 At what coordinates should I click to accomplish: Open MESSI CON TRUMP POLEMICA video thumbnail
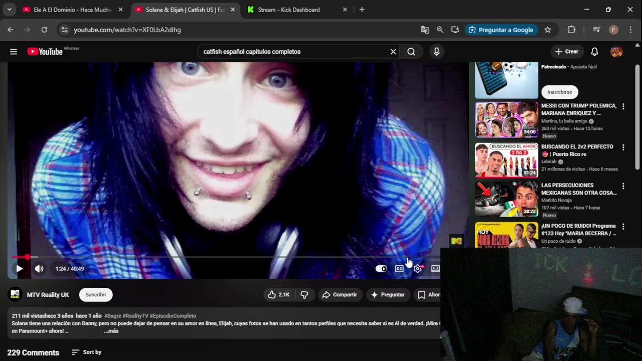click(x=507, y=120)
